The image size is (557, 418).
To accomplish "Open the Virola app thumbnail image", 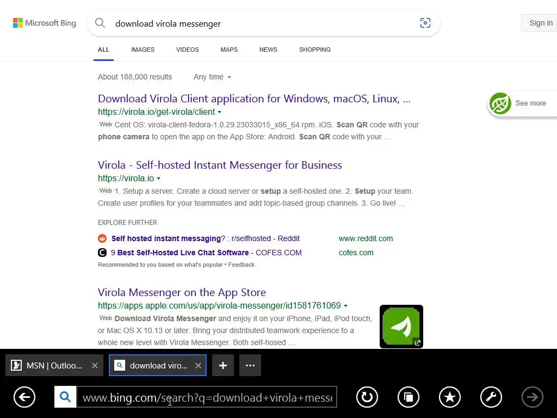I will (x=401, y=327).
